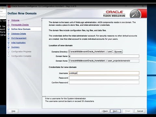Click the disabled Finish button
The image size is (156, 117).
(128, 111)
